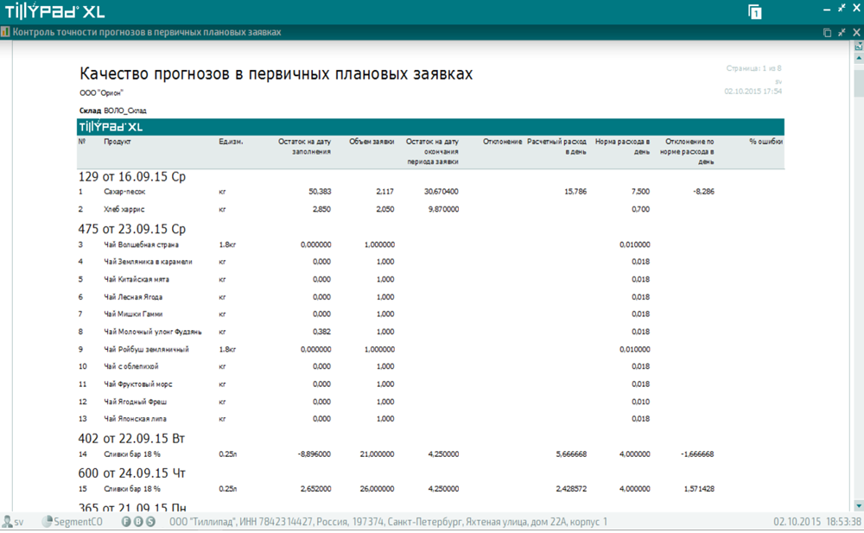Click the sv user icon in status bar
864x533 pixels.
point(8,522)
